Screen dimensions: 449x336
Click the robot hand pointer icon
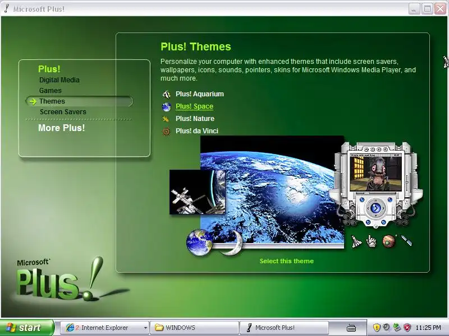point(372,241)
